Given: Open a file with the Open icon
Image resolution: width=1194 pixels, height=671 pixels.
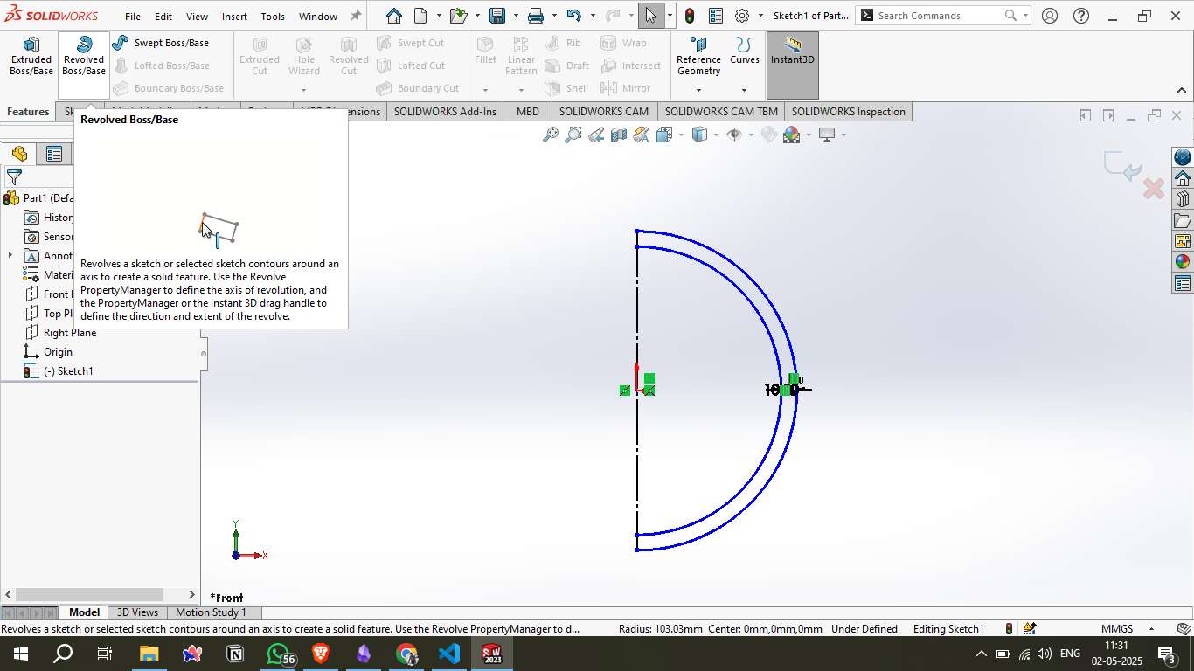Looking at the screenshot, I should 457,16.
